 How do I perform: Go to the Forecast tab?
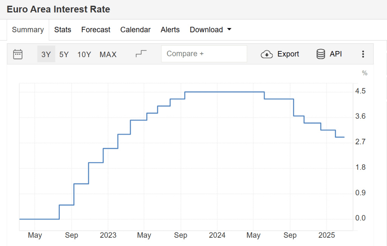click(x=96, y=30)
